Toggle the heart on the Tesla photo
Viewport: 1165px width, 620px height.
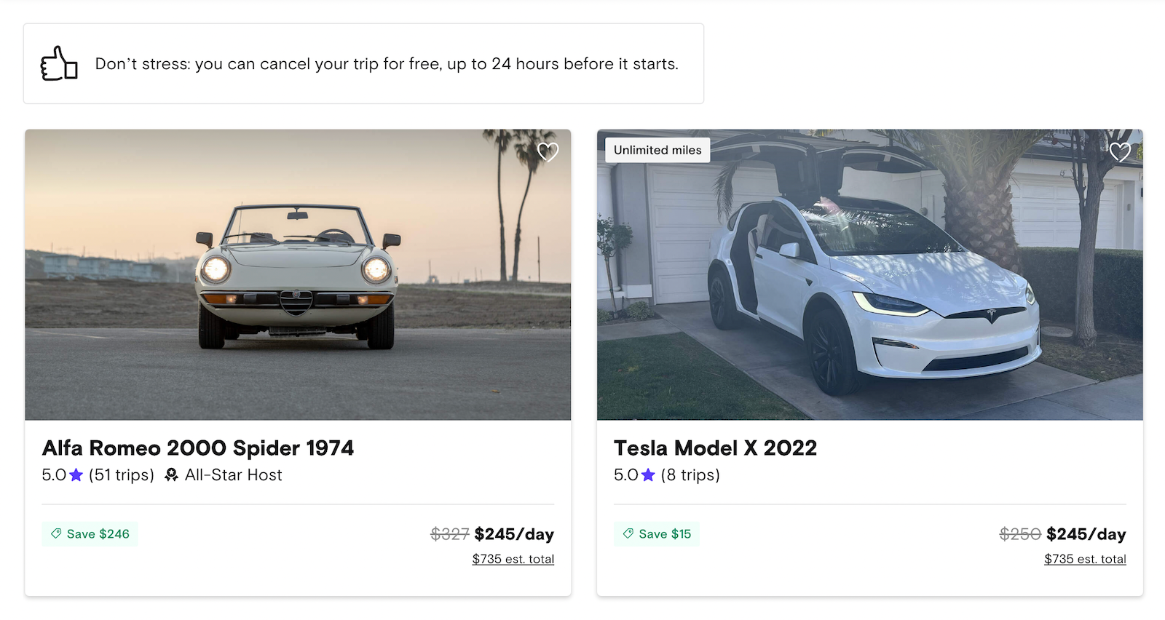click(1121, 153)
